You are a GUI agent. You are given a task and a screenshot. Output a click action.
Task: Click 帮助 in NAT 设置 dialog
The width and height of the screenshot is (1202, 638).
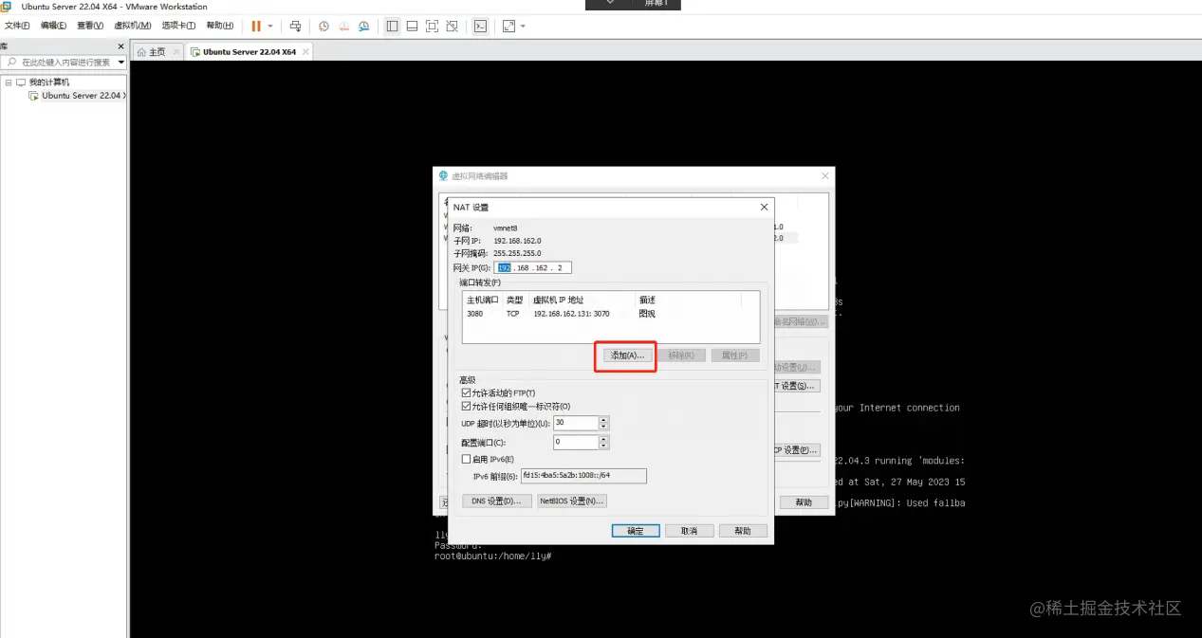(x=743, y=531)
